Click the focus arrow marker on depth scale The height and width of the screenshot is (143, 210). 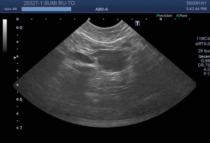pyautogui.click(x=15, y=58)
